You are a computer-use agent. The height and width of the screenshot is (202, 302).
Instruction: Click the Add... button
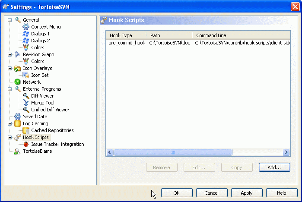pyautogui.click(x=274, y=167)
